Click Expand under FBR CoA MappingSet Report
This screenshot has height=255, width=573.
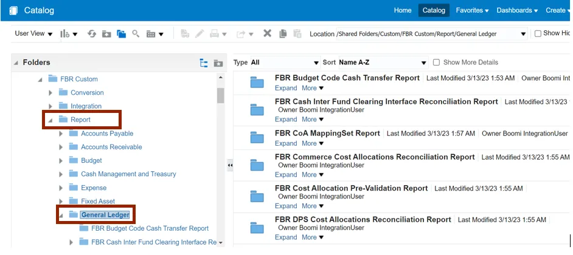tap(286, 144)
